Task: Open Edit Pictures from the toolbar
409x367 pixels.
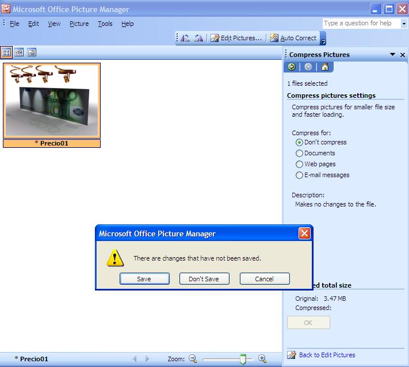Action: click(x=236, y=38)
